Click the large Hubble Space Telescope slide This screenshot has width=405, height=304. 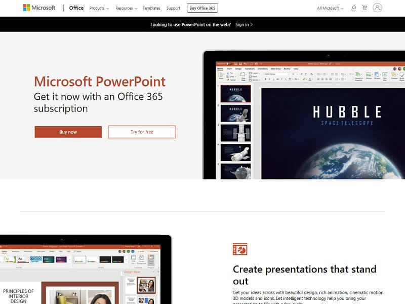333,133
